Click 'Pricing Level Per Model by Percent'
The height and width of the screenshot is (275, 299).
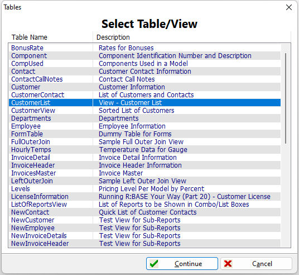pyautogui.click(x=151, y=189)
